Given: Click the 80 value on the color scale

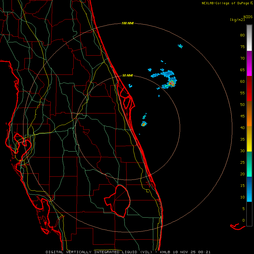Looking at the screenshot, I should tap(242, 35).
